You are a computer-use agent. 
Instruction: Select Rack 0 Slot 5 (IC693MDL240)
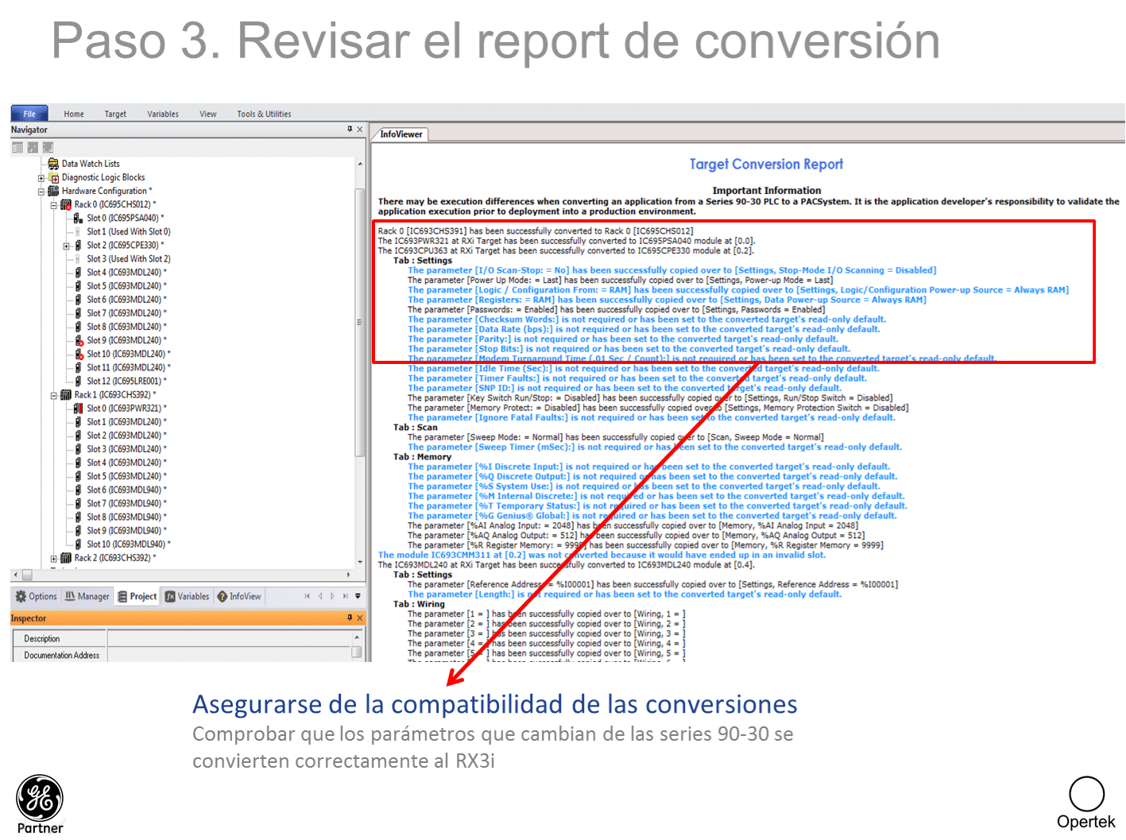pyautogui.click(x=126, y=285)
